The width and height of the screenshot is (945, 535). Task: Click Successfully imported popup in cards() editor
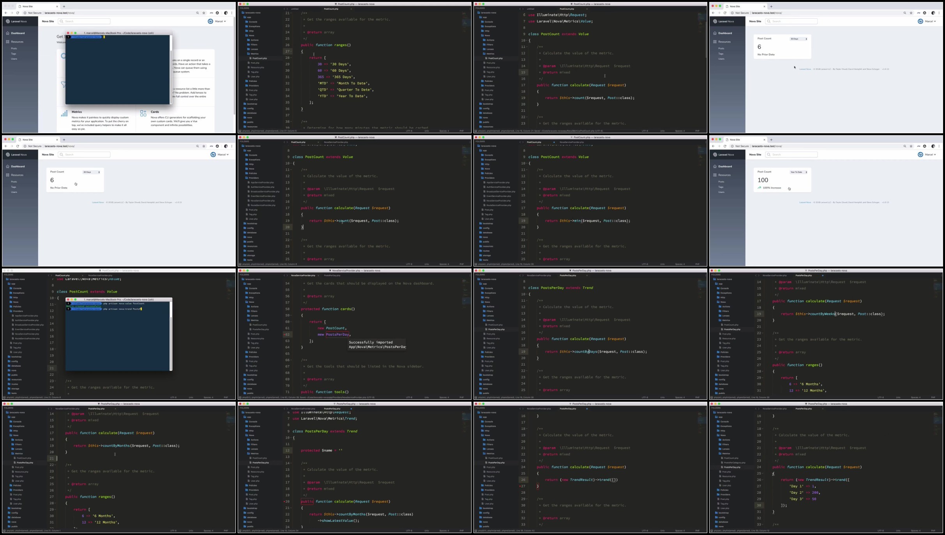[377, 344]
